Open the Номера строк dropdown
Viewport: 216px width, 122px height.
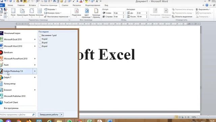click(53, 13)
